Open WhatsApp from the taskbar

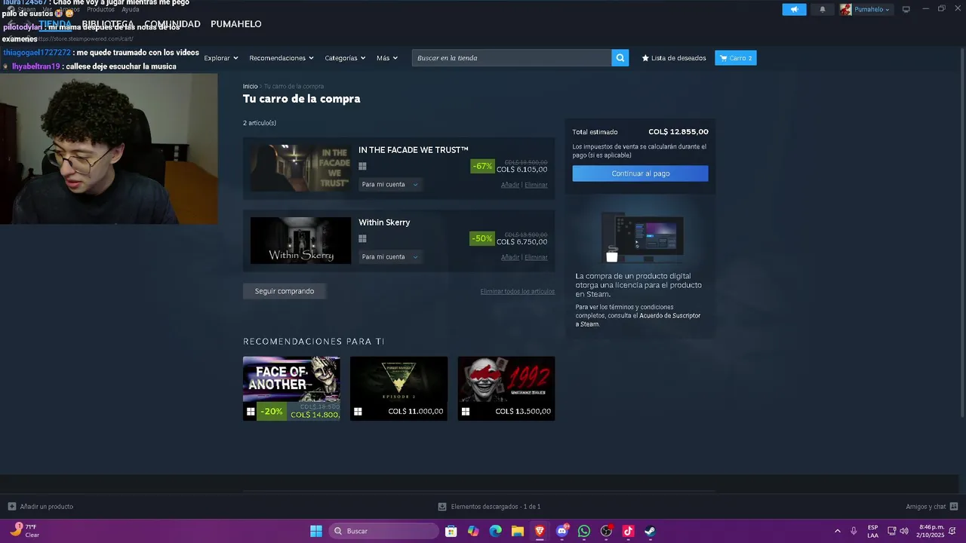pos(584,531)
